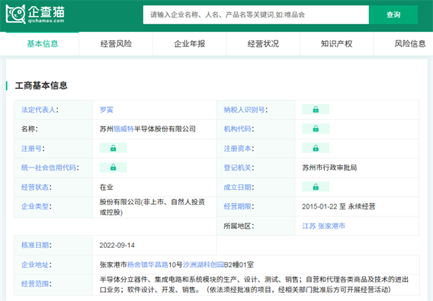This screenshot has width=433, height=301.
Task: Click the 法定代表人 label
Action: [40, 110]
